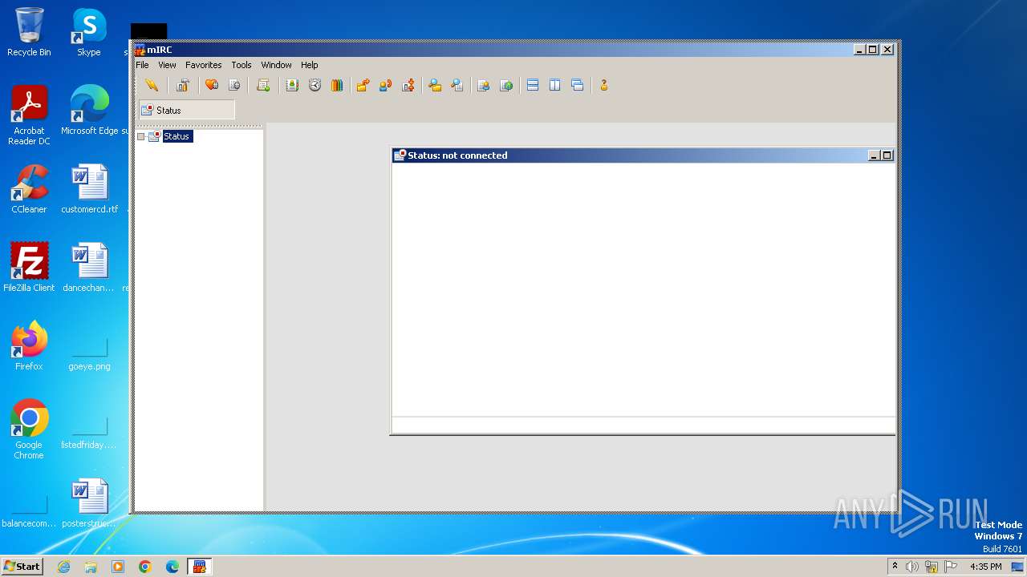The height and width of the screenshot is (577, 1027).
Task: Tile windows horizontally icon
Action: tap(533, 85)
